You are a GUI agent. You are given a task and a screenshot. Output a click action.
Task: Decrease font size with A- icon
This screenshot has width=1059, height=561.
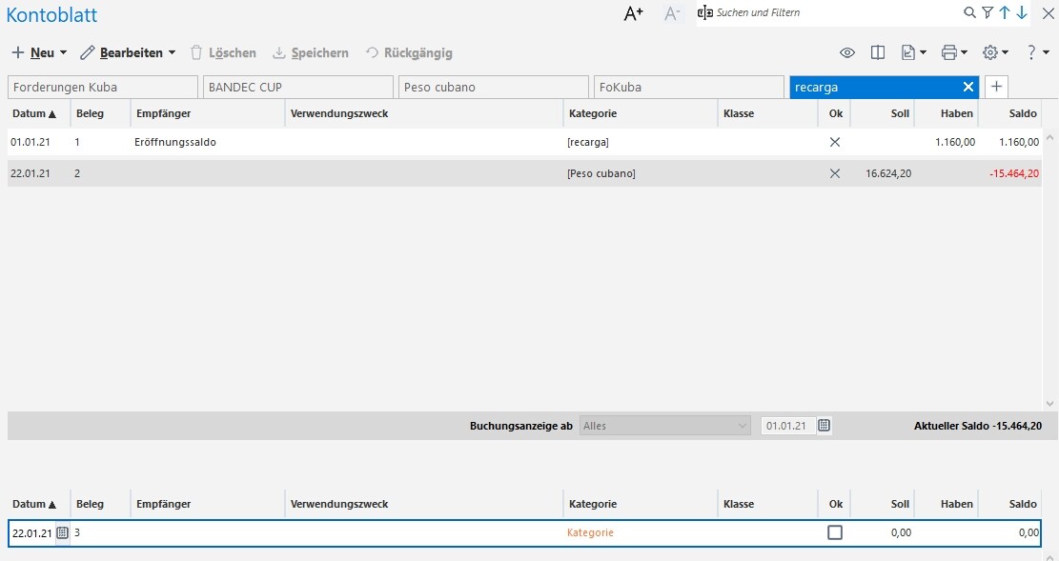671,12
